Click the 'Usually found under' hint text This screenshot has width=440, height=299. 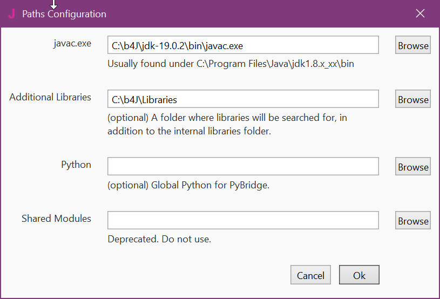click(x=231, y=64)
